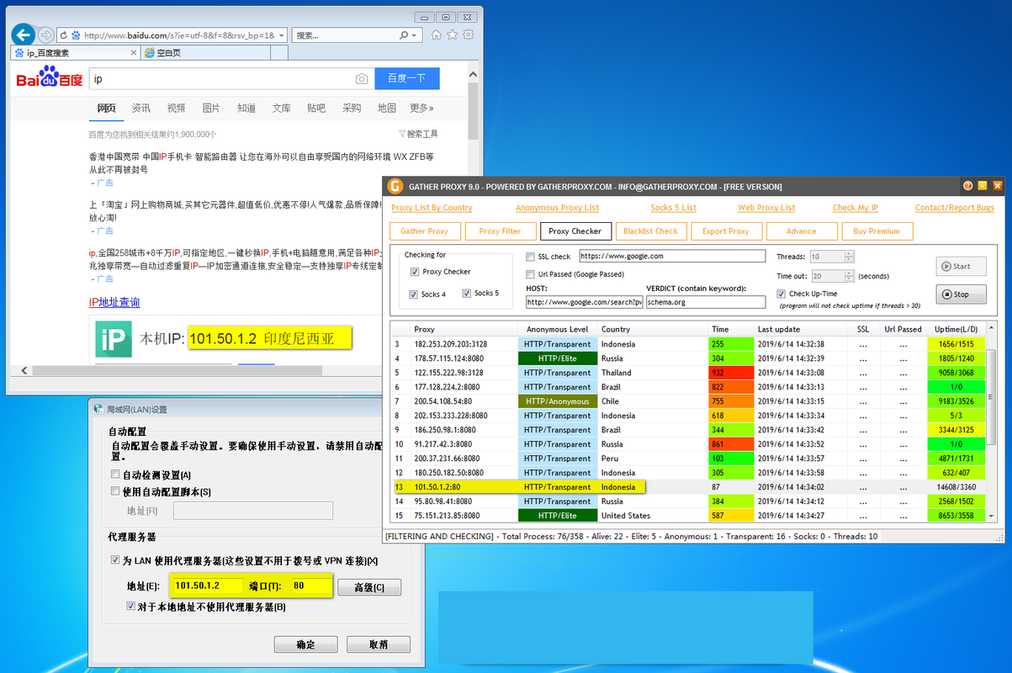
Task: Open the Web Proxy List link
Action: [x=766, y=208]
